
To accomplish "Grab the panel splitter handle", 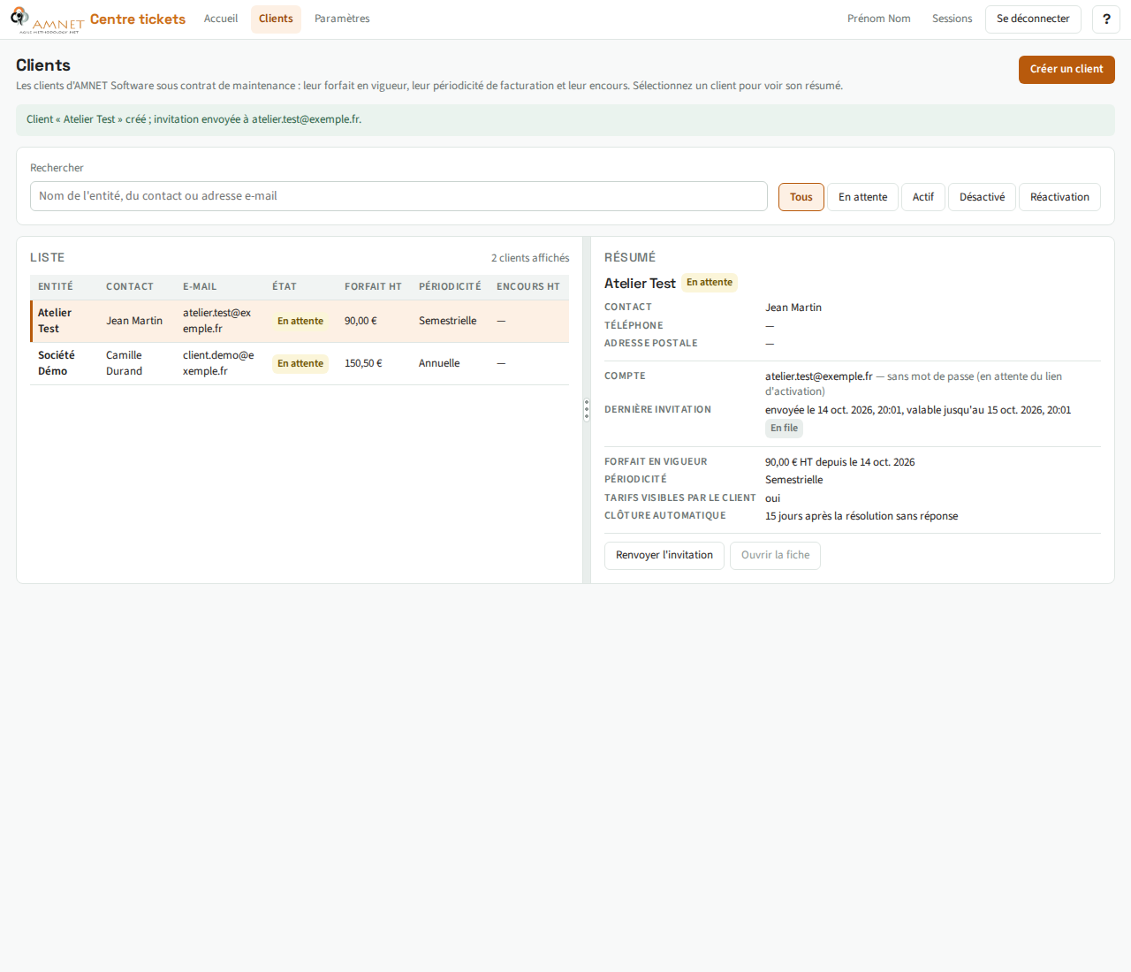I will point(587,410).
